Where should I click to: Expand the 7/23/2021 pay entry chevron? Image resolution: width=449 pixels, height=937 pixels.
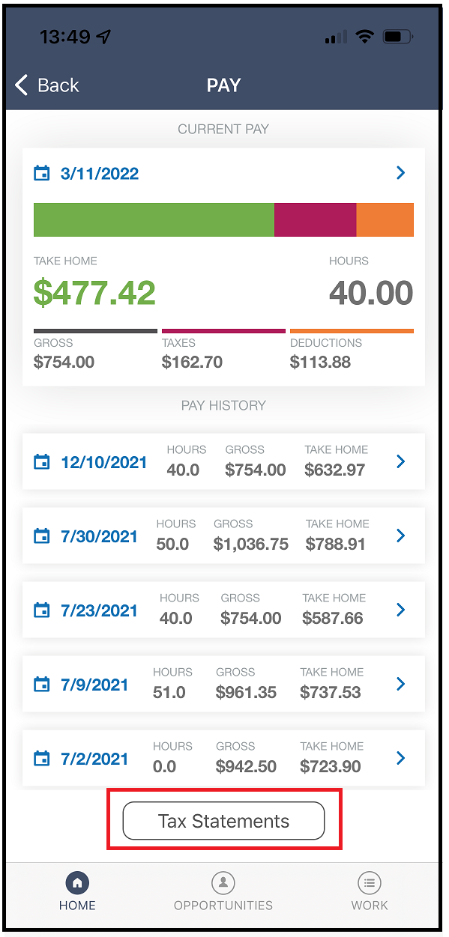coord(401,610)
